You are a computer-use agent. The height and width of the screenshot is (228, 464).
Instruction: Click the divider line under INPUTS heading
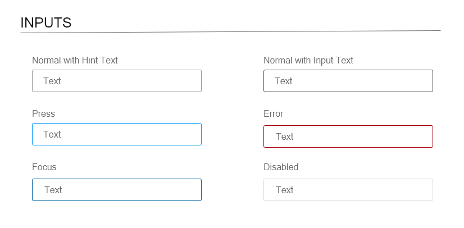click(230, 31)
